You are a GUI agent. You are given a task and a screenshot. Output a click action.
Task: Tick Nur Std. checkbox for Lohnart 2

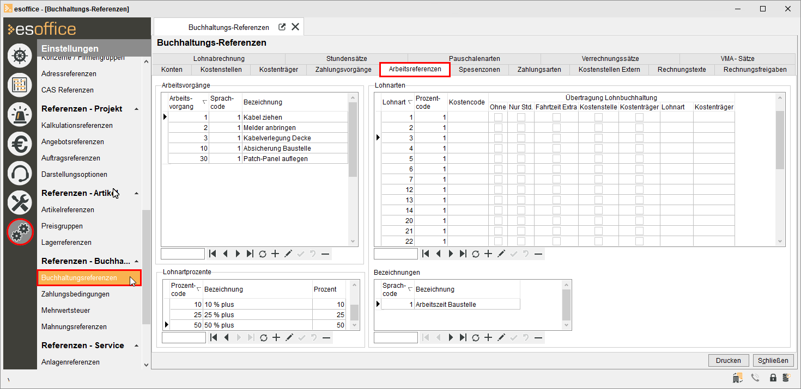pos(521,127)
